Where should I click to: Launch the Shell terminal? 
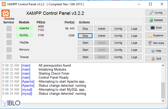pyautogui.click(x=156, y=28)
